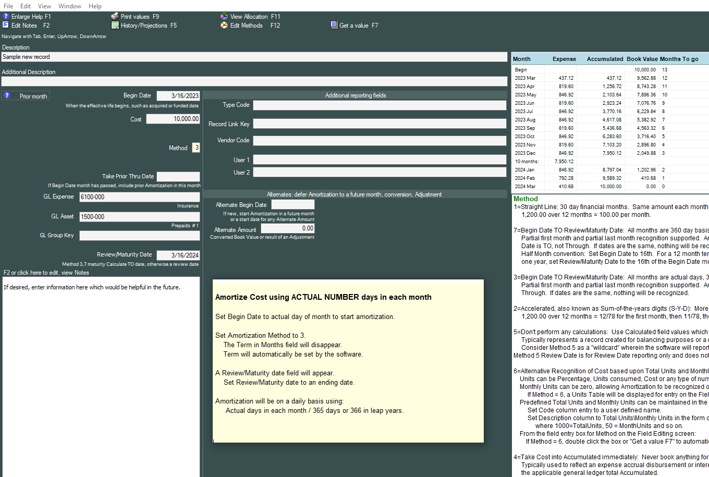Open the Help menu
This screenshot has width=709, height=477.
[95, 6]
